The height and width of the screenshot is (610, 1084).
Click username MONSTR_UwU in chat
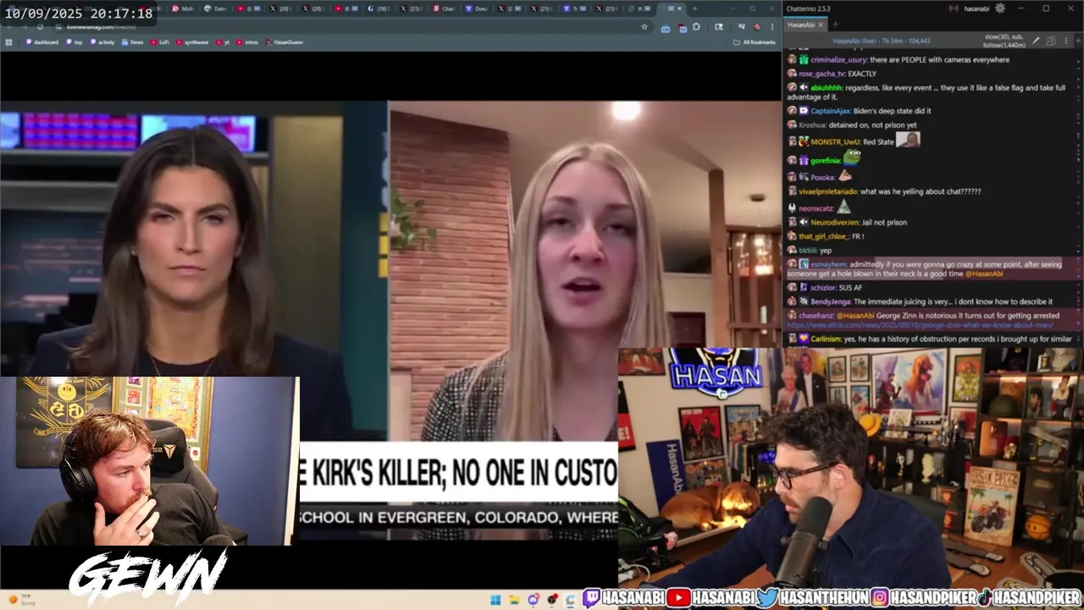tap(835, 141)
